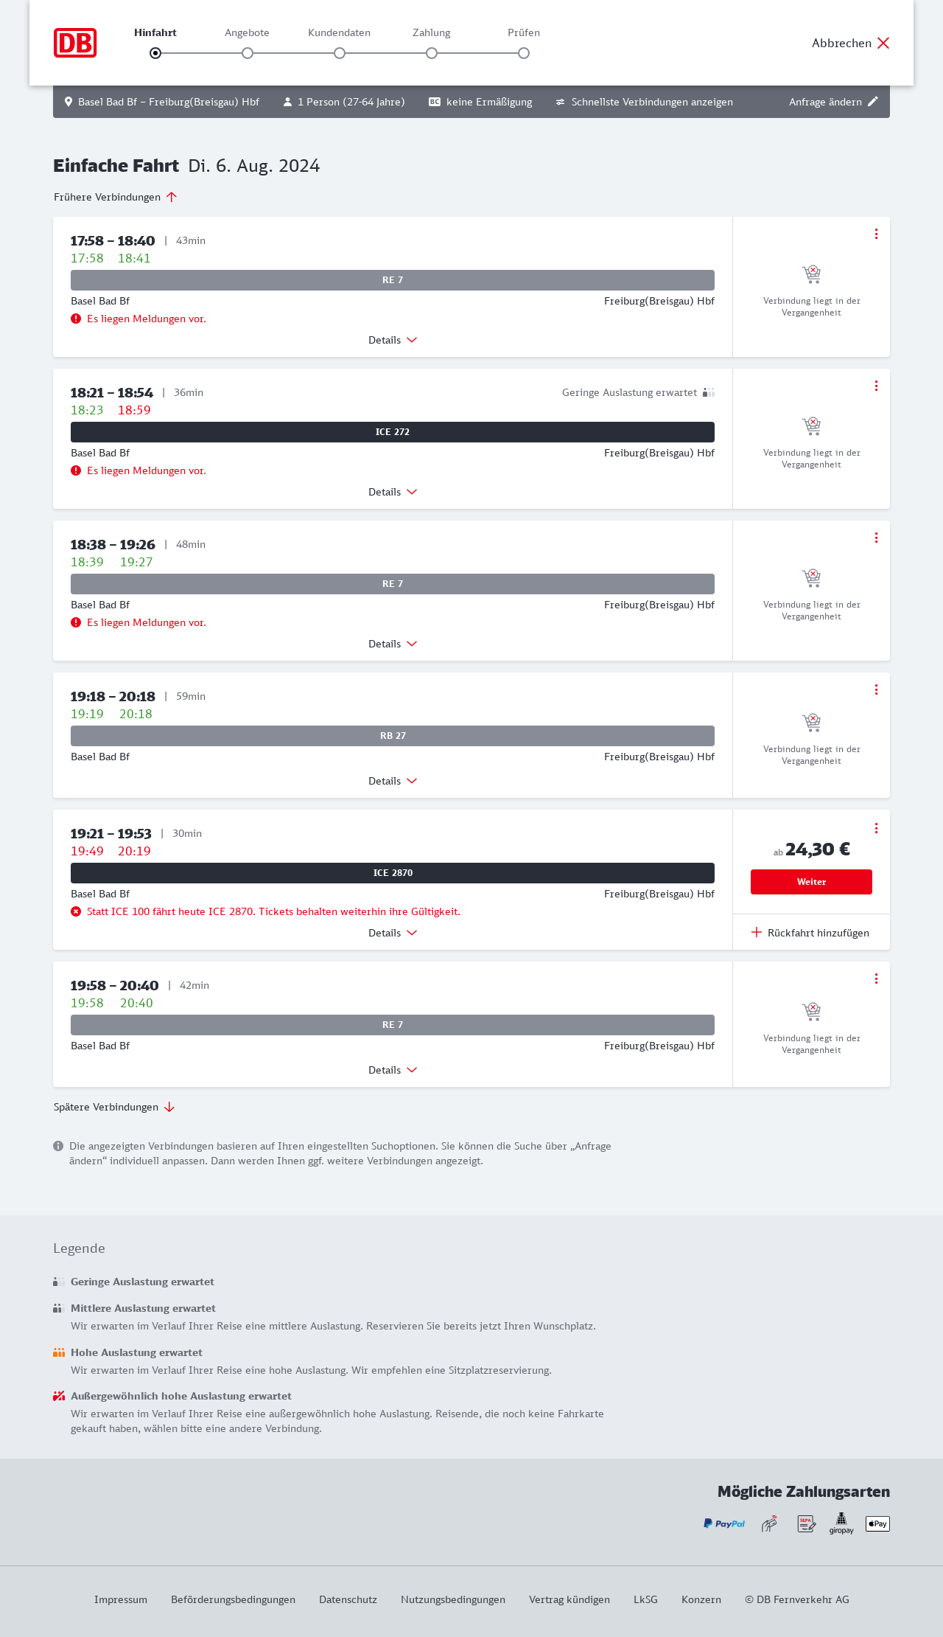Viewport: 943px width, 1637px height.
Task: Open three-dot menu for ICE 272 connection
Action: point(876,386)
